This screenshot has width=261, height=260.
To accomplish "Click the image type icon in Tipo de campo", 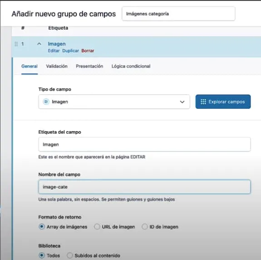I will tap(46, 102).
